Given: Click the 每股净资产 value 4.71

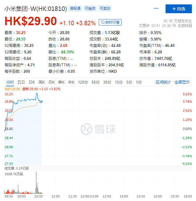Looking at the screenshot, I should coord(31,65).
